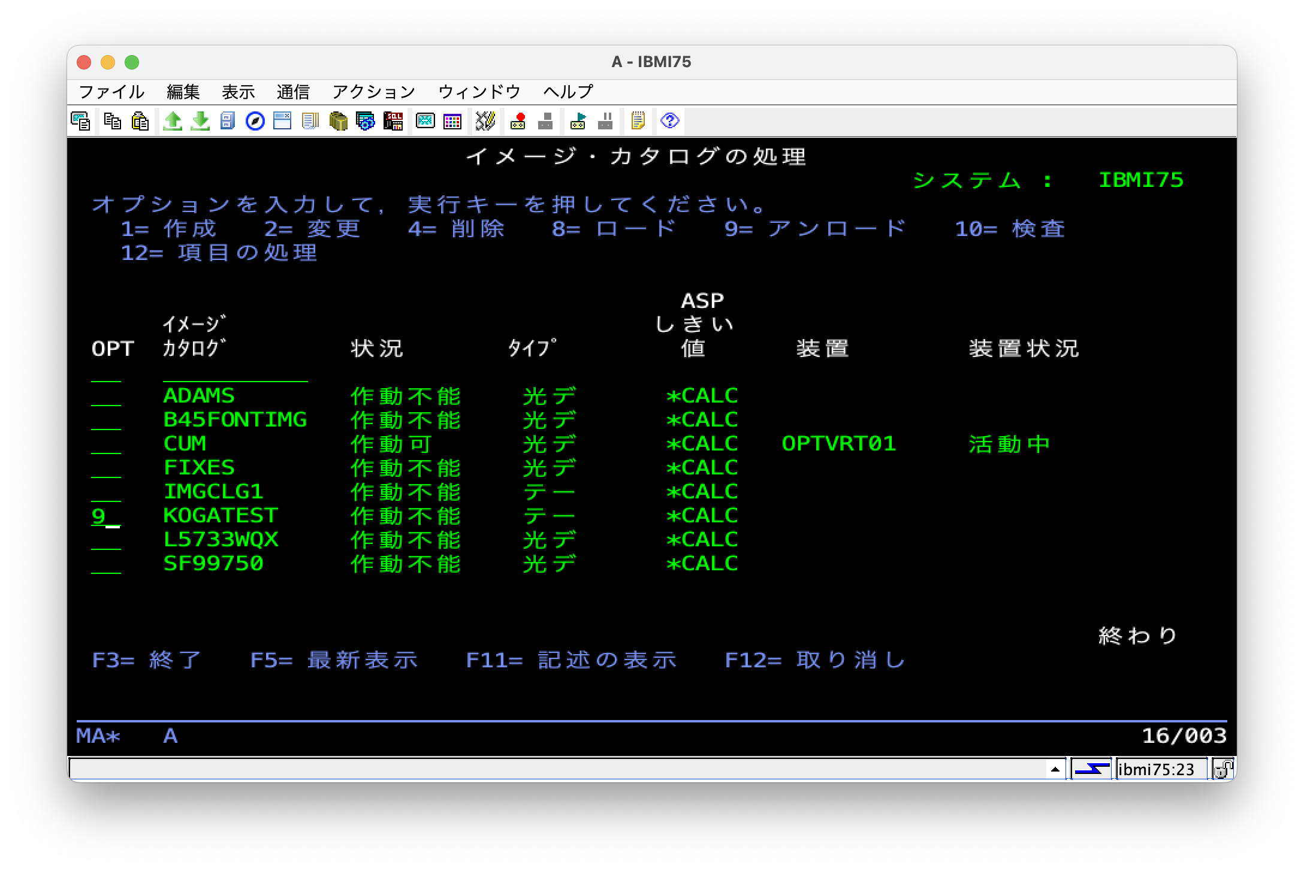This screenshot has width=1304, height=871.
Task: Select the Copy toolbar icon
Action: 113,122
